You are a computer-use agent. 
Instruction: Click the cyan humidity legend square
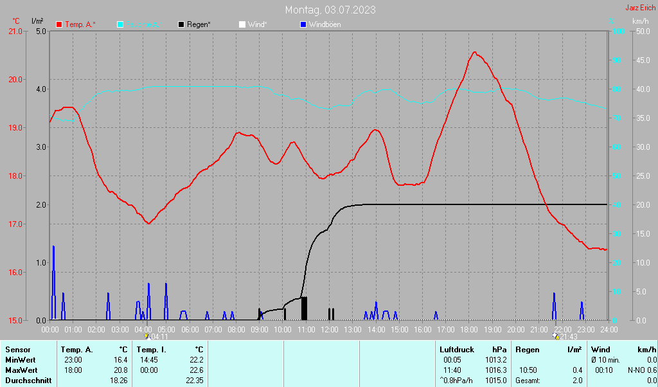pyautogui.click(x=120, y=24)
